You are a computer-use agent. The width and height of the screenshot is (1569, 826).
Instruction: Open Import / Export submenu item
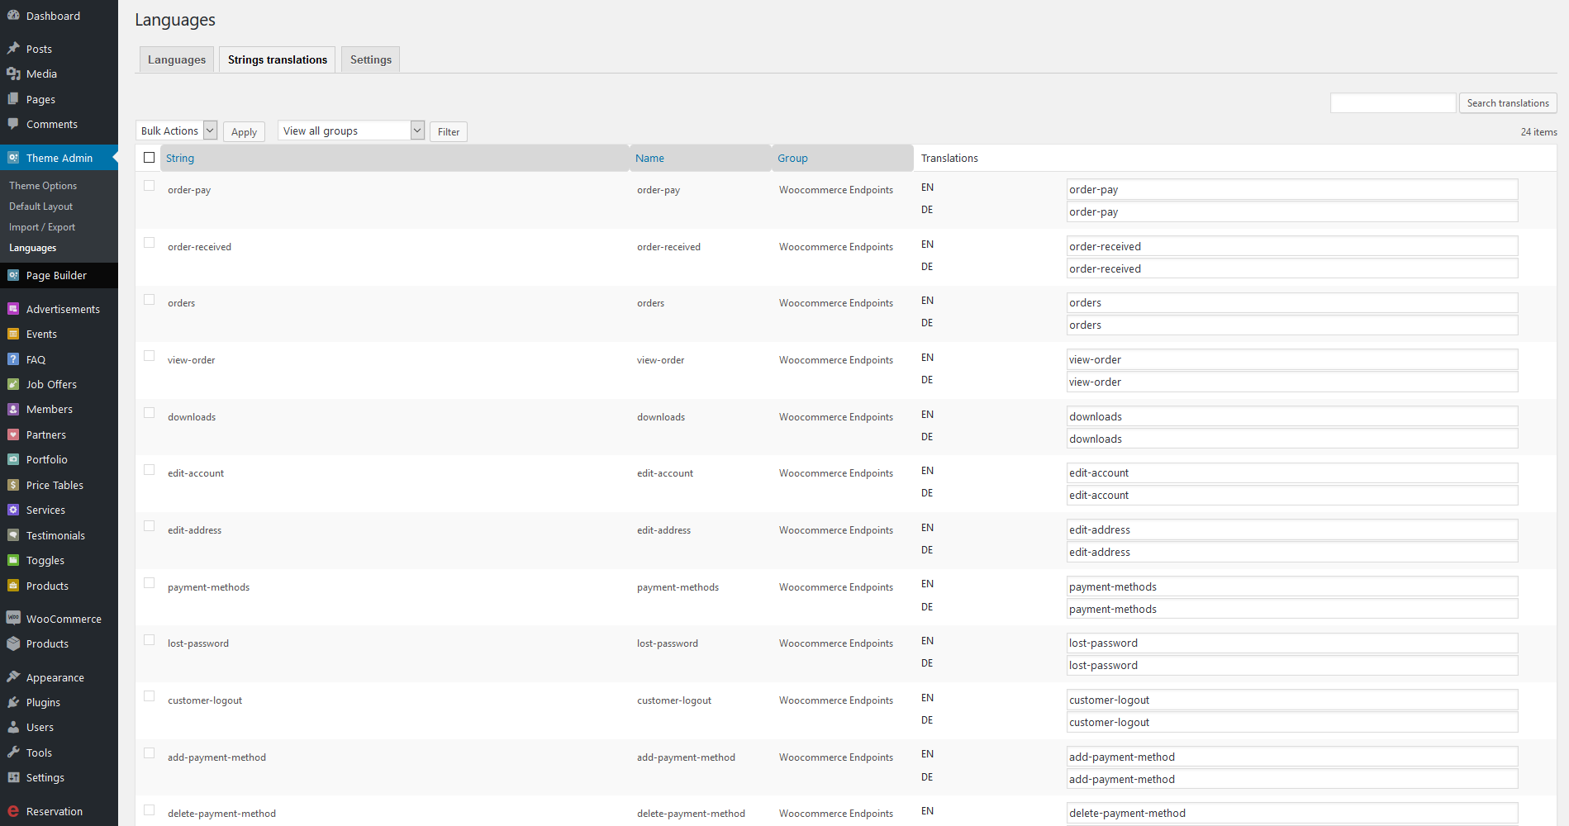click(x=42, y=227)
